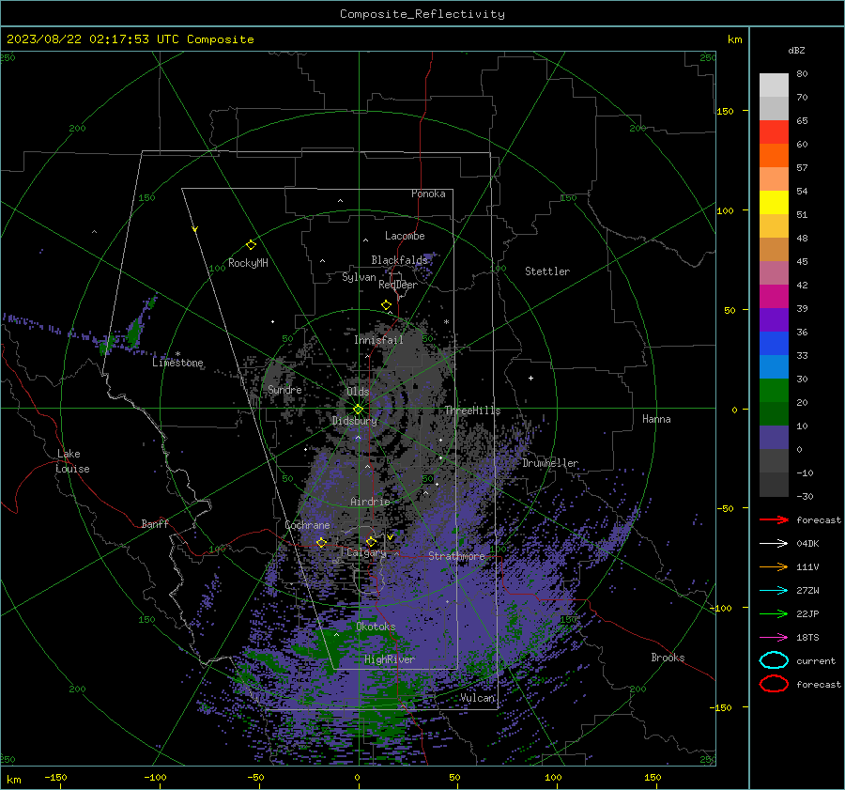Click the yellow 54 dBZ color swatch

point(774,202)
